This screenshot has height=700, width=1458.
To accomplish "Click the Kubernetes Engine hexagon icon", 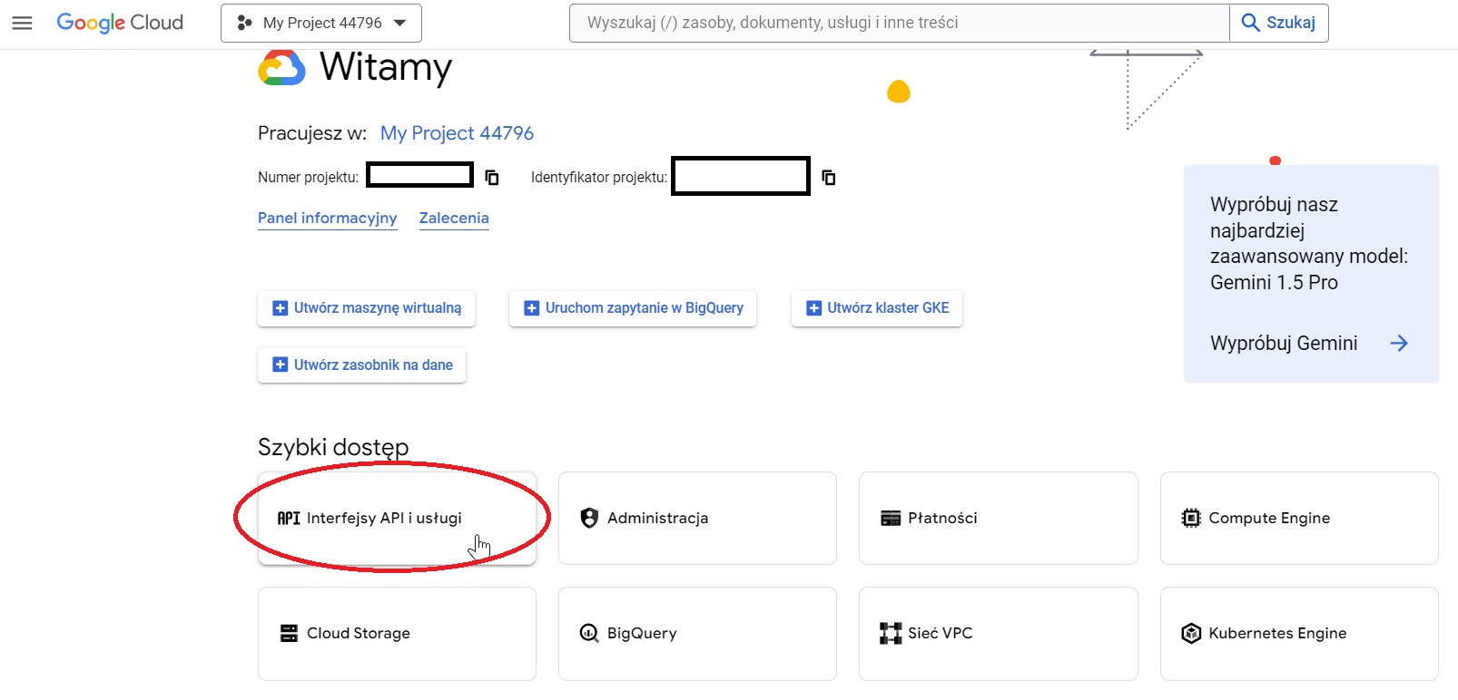I will pyautogui.click(x=1191, y=633).
